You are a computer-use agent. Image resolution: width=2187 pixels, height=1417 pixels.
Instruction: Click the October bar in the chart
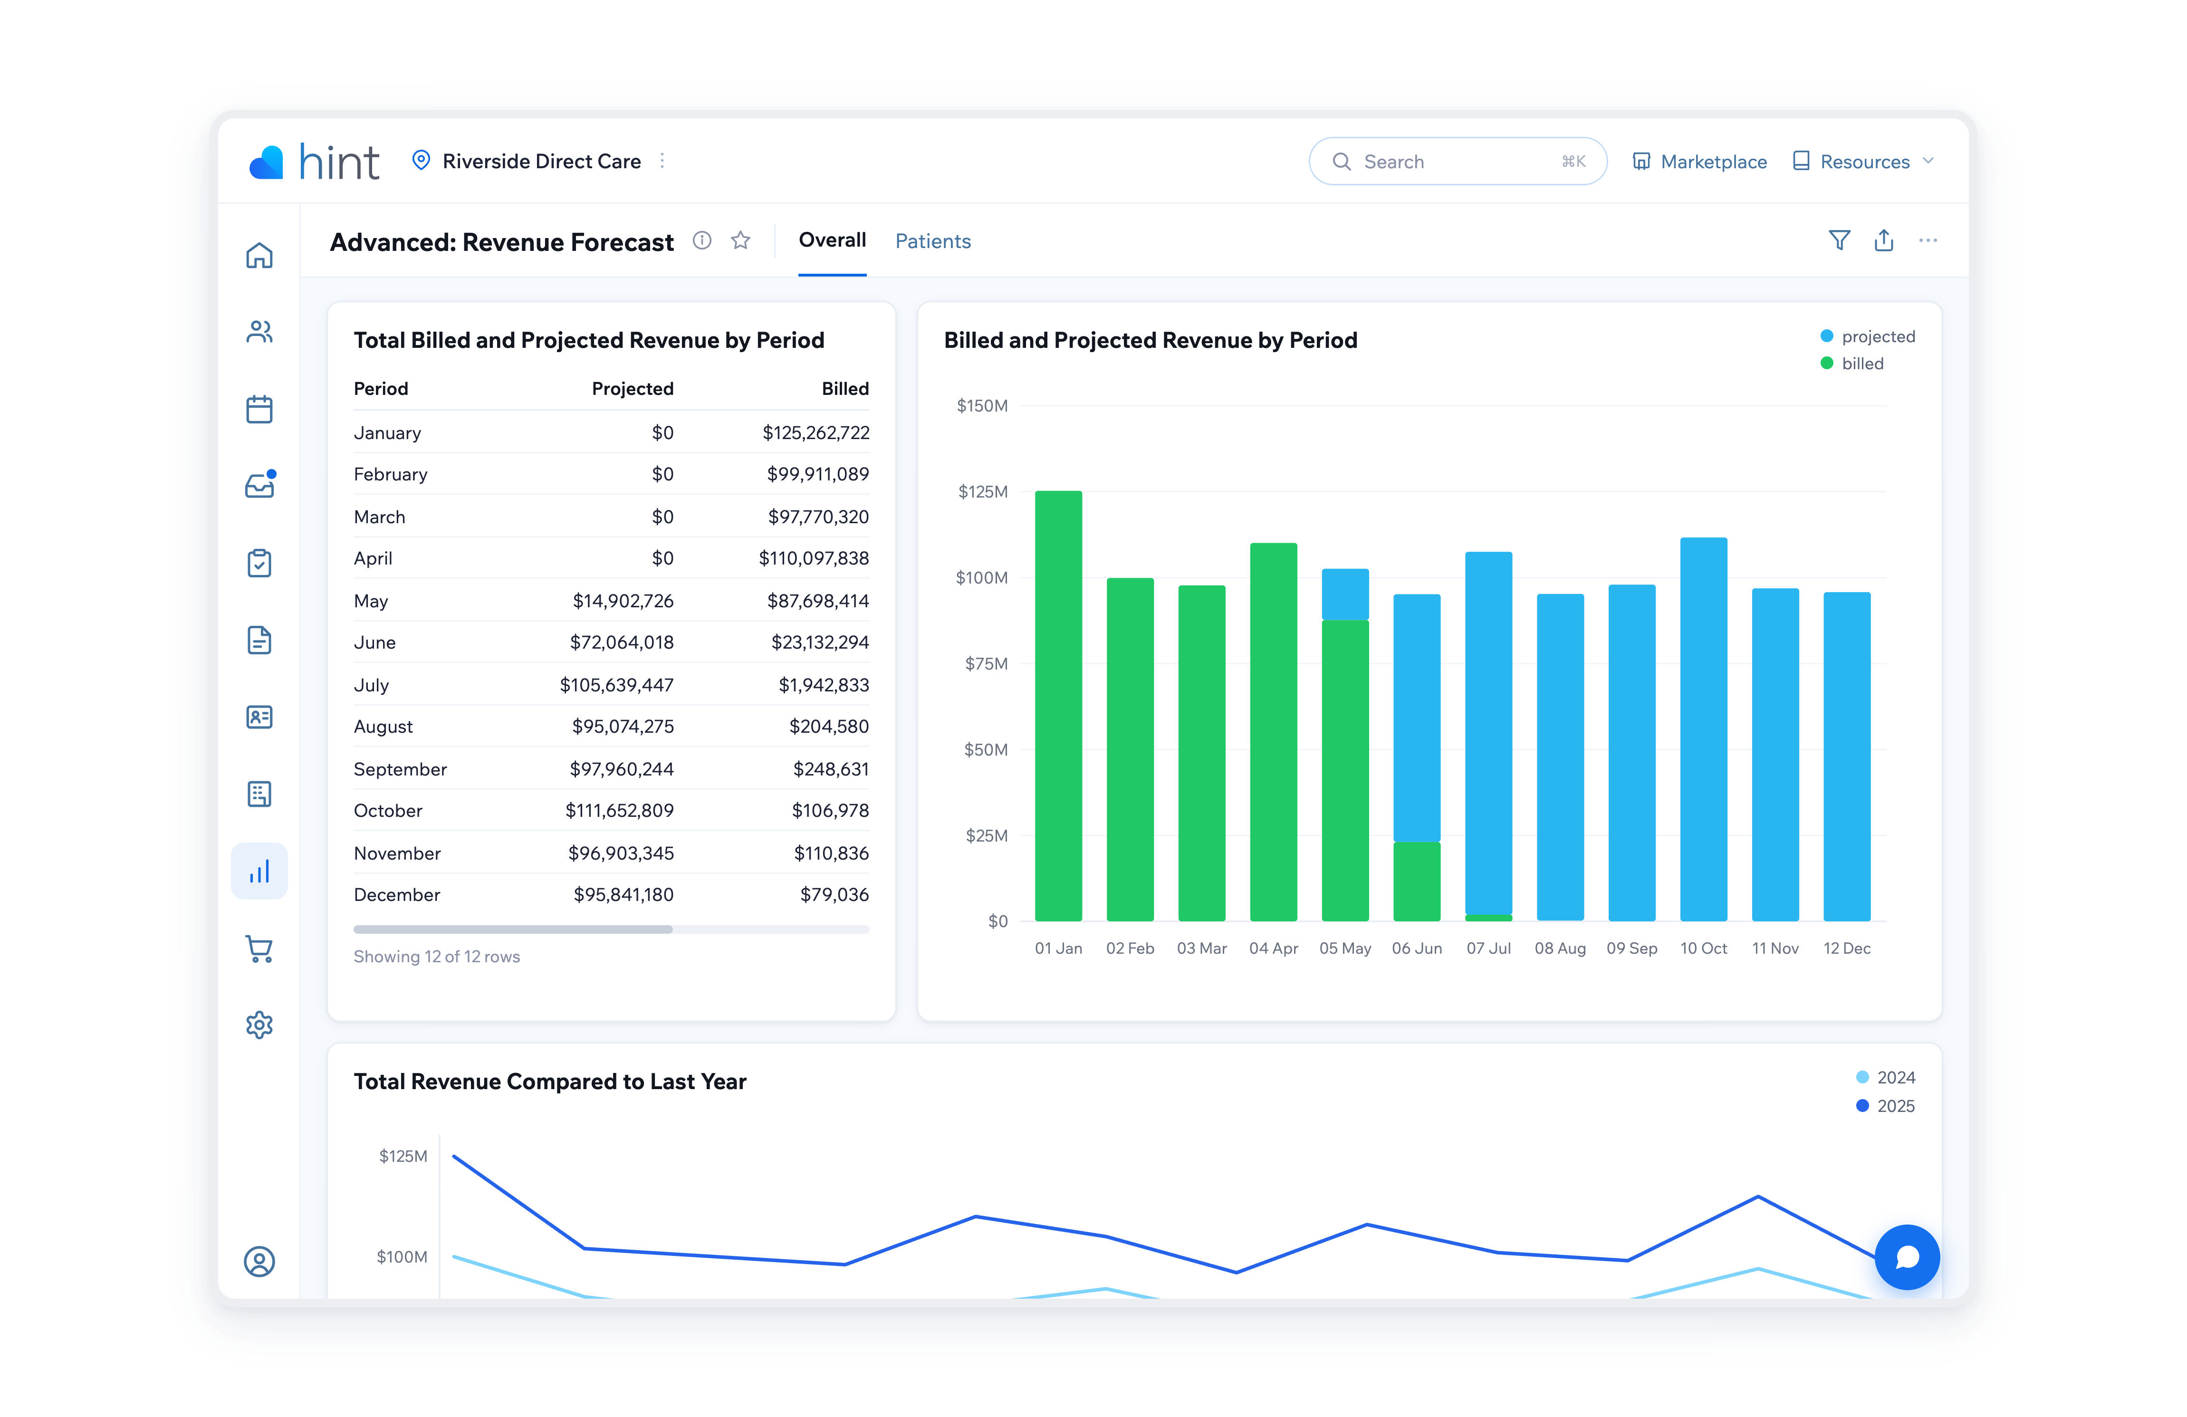[1703, 729]
